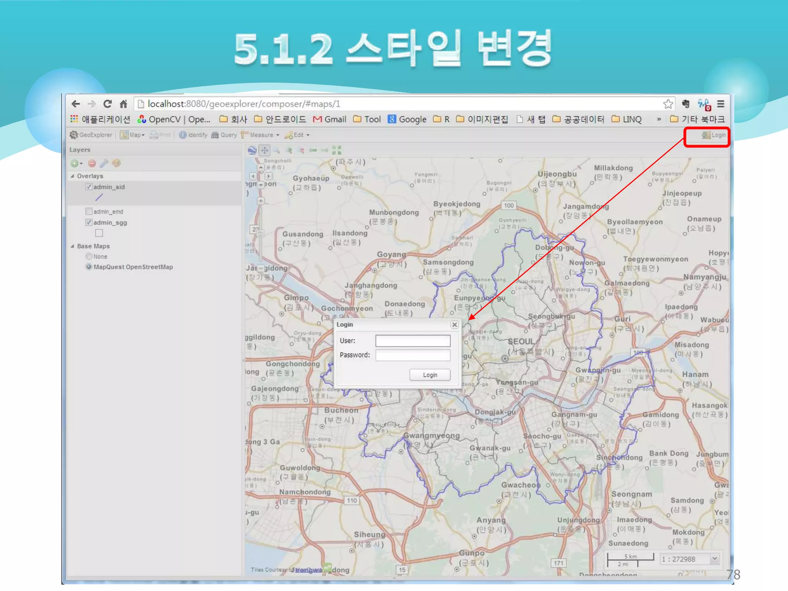
Task: Expand the Measure tool dropdown
Action: (x=277, y=135)
